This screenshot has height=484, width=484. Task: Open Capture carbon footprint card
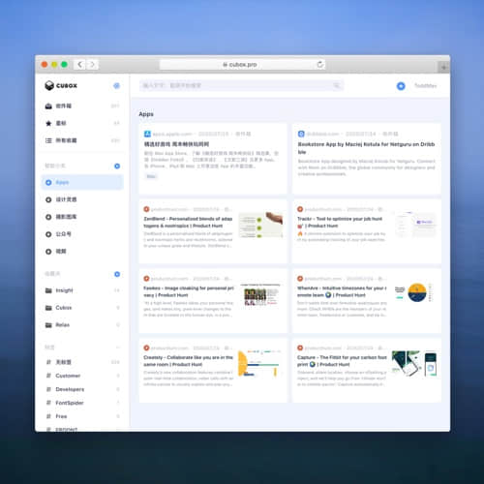coord(367,370)
